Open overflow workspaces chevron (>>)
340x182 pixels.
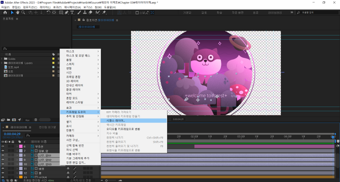292,12
